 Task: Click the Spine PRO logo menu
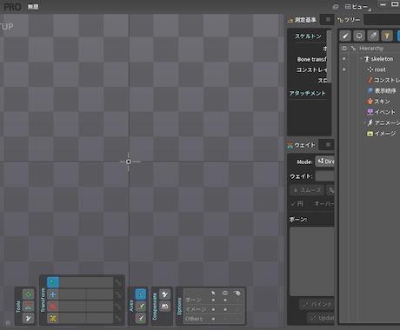12,7
